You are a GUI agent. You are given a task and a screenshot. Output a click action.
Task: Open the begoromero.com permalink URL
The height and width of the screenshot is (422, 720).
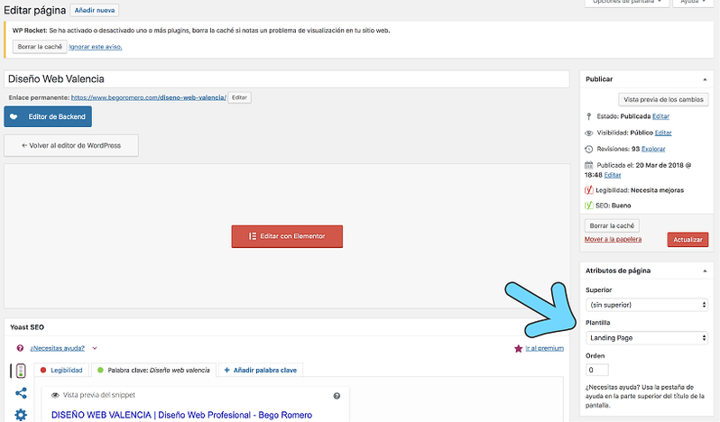point(148,97)
